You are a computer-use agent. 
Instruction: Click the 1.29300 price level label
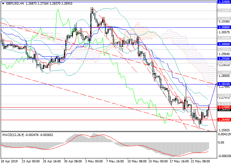(223, 58)
